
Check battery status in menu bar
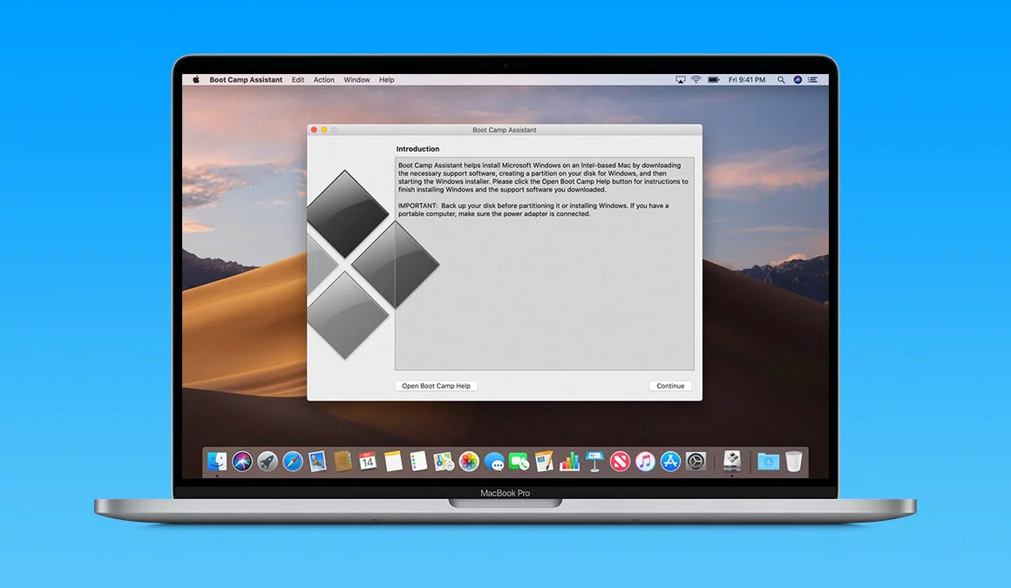[x=714, y=80]
